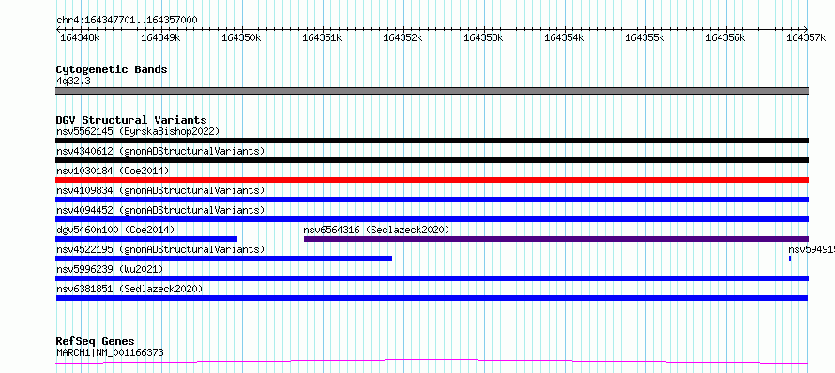The image size is (835, 373).
Task: Click the 164351k ruler tick label
Action: pyautogui.click(x=322, y=37)
